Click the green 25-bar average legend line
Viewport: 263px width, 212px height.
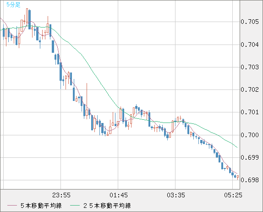pyautogui.click(x=75, y=206)
